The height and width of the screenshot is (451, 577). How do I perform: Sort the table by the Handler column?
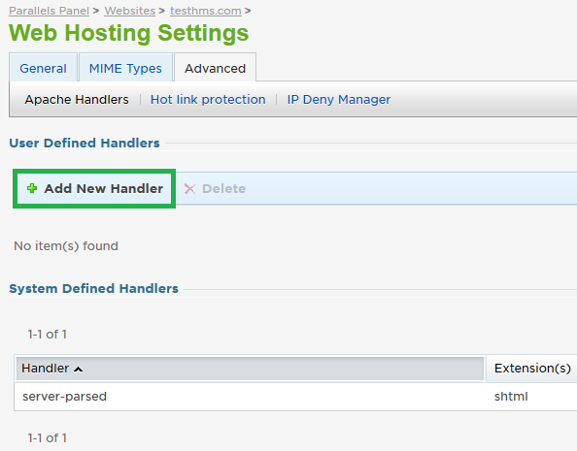coord(46,368)
